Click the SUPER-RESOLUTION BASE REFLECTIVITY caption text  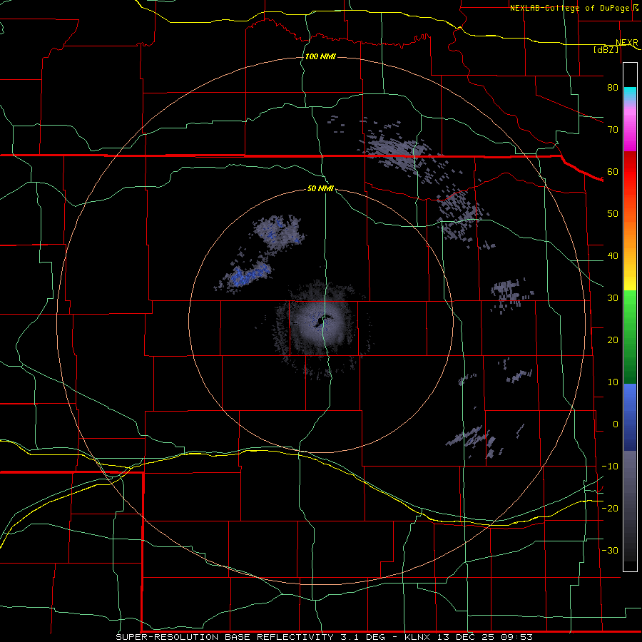(225, 637)
